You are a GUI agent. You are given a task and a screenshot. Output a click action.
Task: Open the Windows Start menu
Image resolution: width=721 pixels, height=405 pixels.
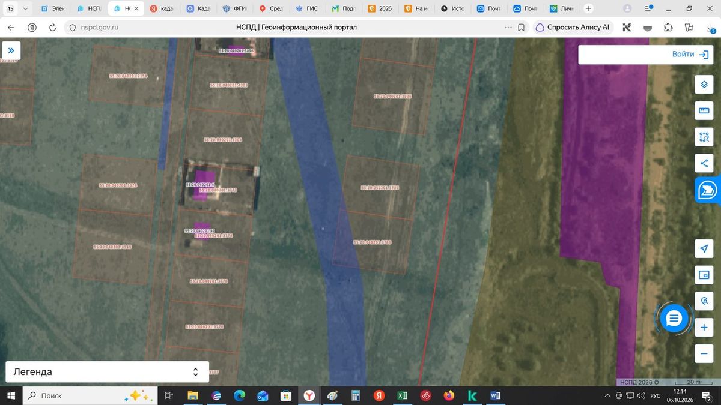pyautogui.click(x=11, y=395)
